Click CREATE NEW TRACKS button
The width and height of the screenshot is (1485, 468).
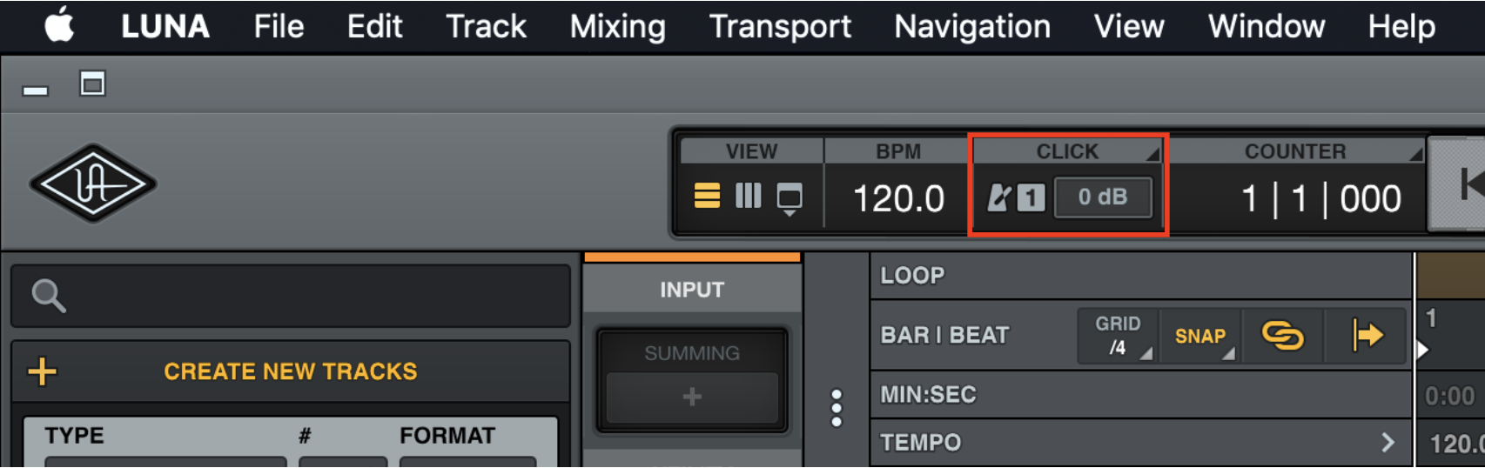coord(290,371)
